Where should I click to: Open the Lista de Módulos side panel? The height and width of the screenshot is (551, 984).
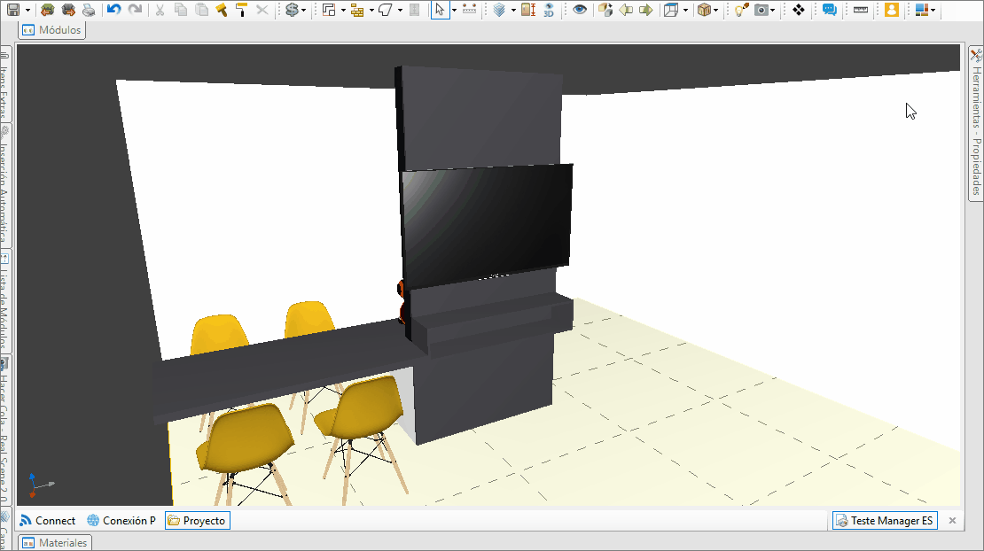tap(5, 302)
